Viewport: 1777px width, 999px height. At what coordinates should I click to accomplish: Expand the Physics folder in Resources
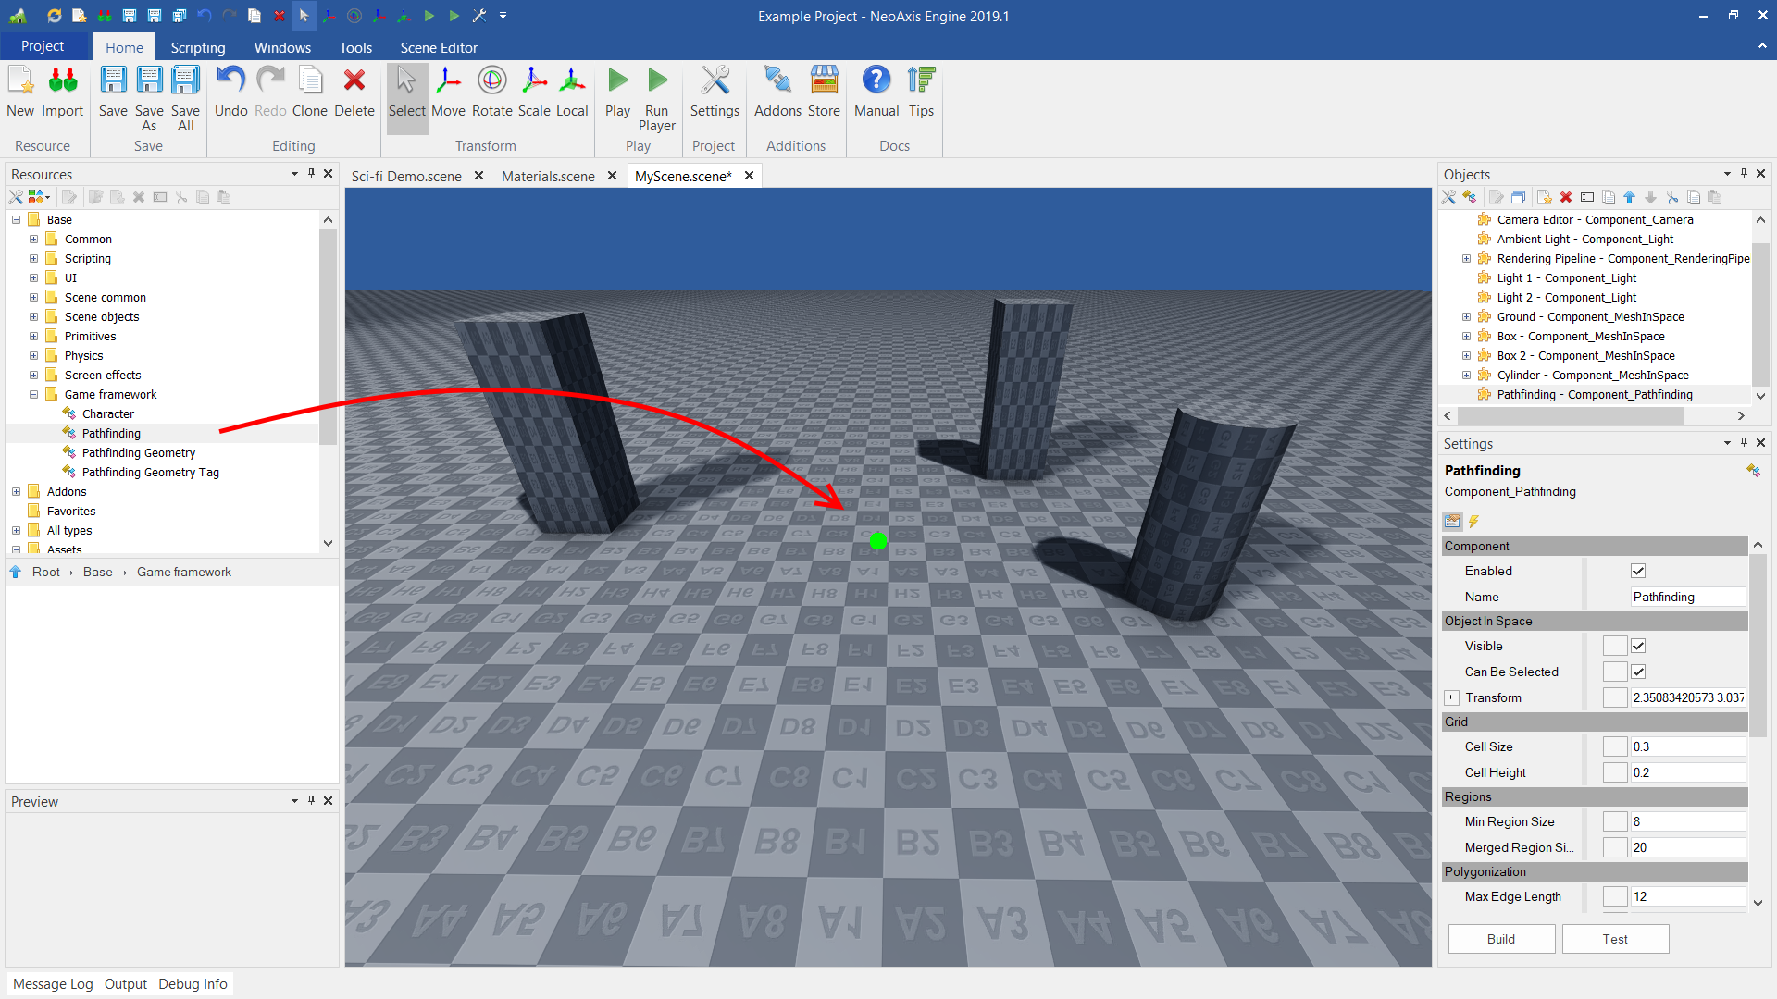click(33, 356)
